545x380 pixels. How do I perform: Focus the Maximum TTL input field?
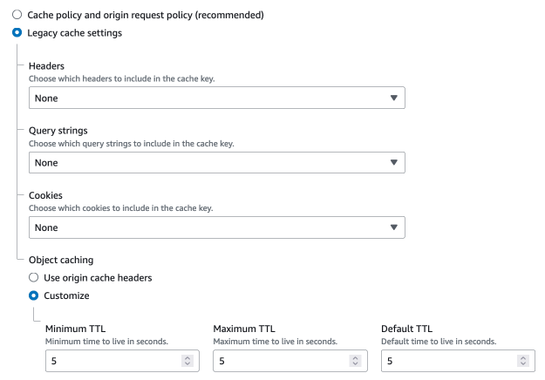pyautogui.click(x=277, y=361)
